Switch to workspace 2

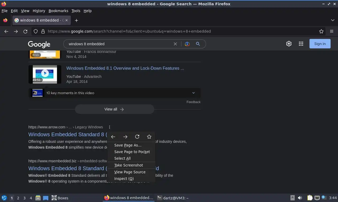18,198
